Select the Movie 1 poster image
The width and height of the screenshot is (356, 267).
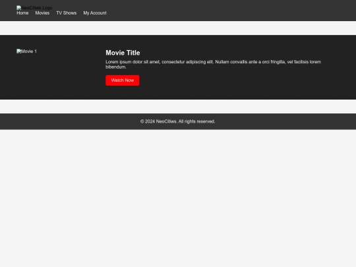[x=27, y=51]
